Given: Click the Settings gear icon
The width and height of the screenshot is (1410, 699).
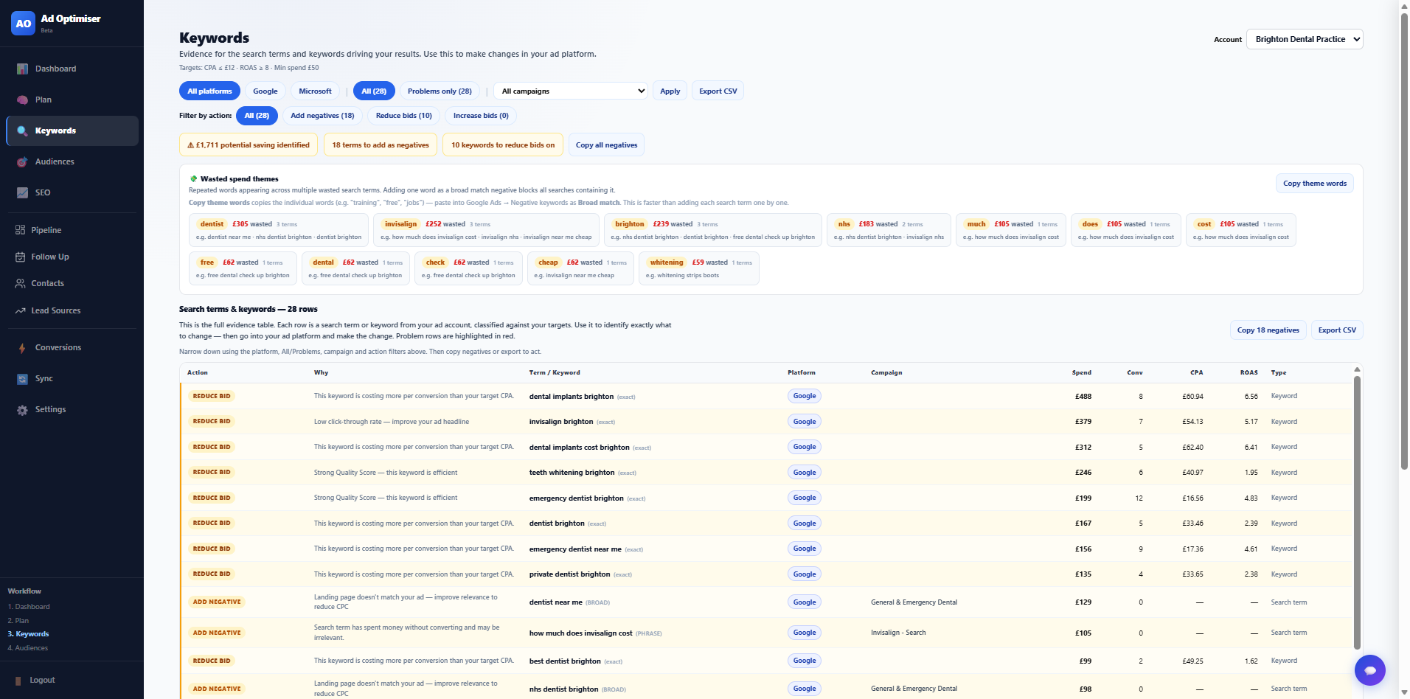Looking at the screenshot, I should [22, 410].
